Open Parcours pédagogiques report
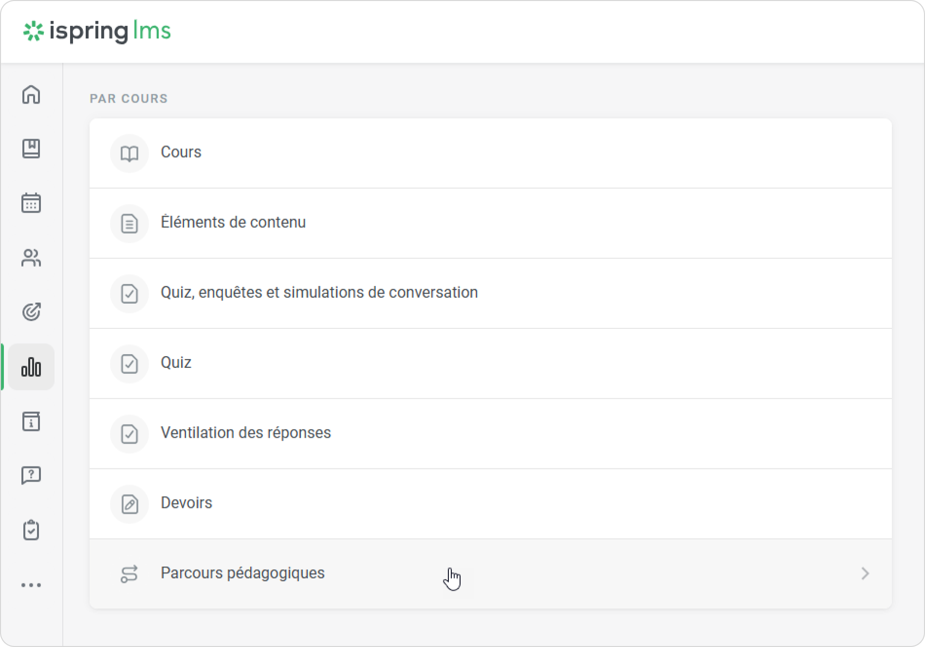925x647 pixels. click(x=242, y=573)
